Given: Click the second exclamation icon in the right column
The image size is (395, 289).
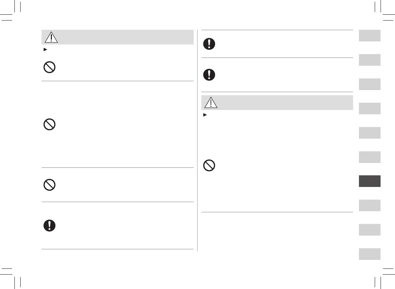Looking at the screenshot, I should tap(209, 75).
